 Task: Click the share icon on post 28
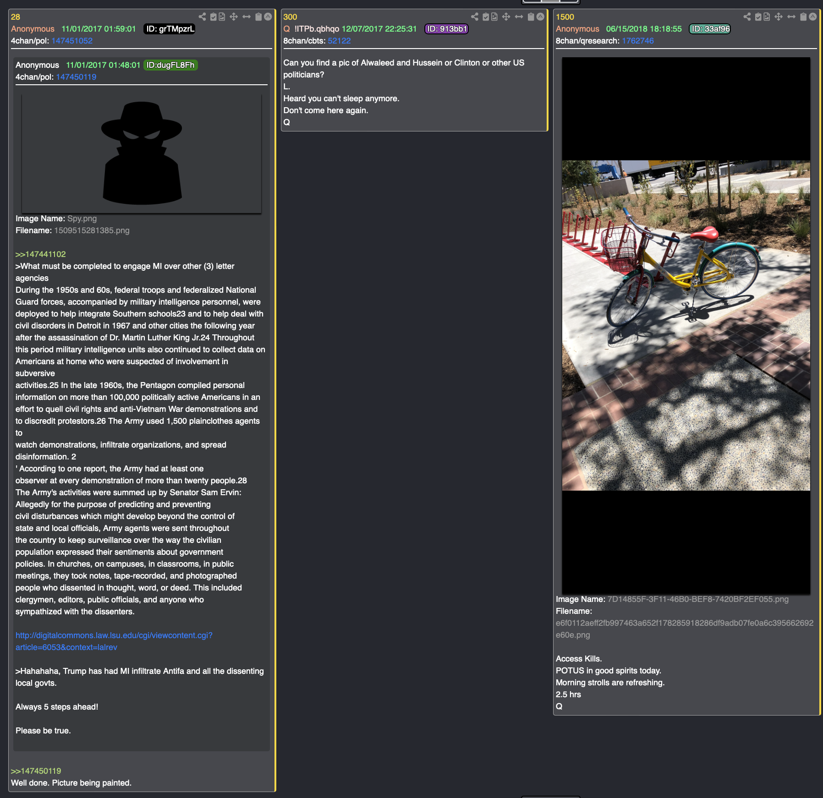[202, 17]
